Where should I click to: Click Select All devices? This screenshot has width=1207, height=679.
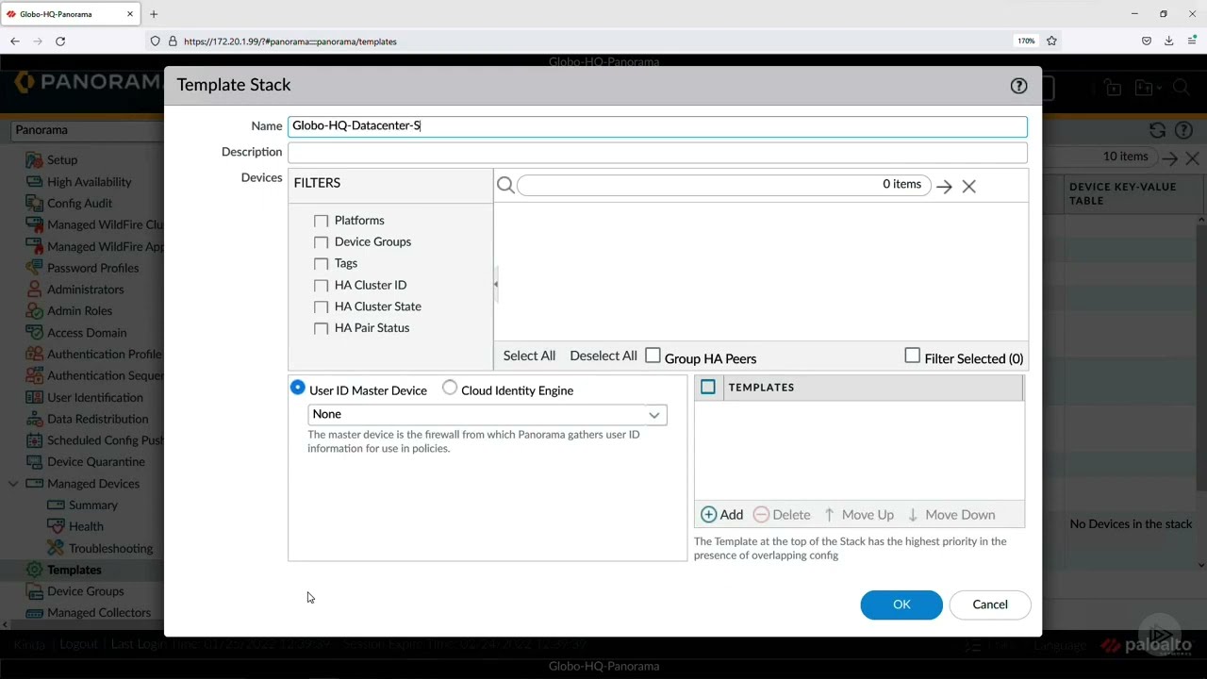(529, 356)
